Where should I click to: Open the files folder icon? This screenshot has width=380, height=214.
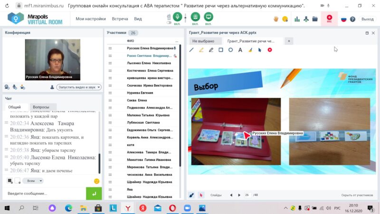pyautogui.click(x=315, y=19)
